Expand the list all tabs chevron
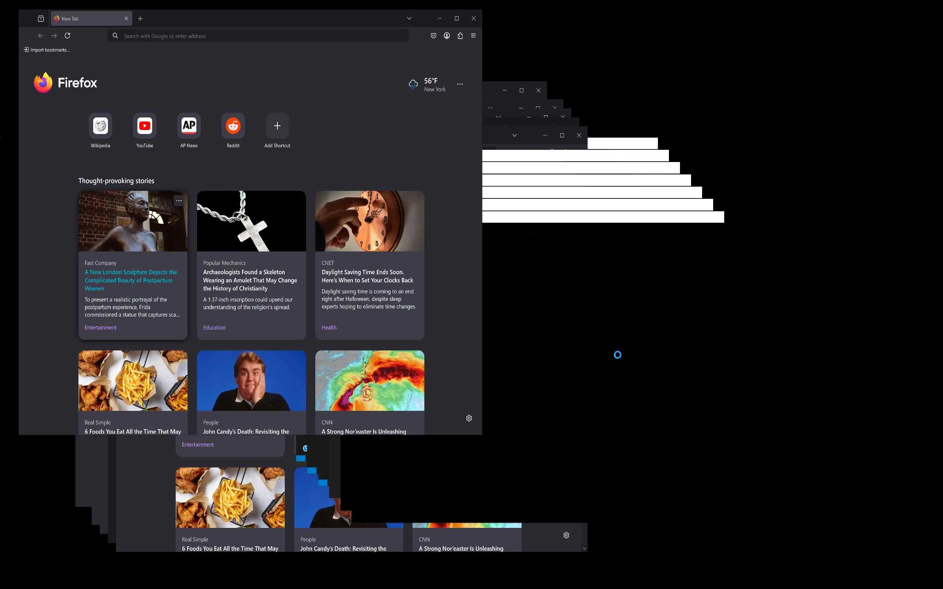 tap(409, 18)
